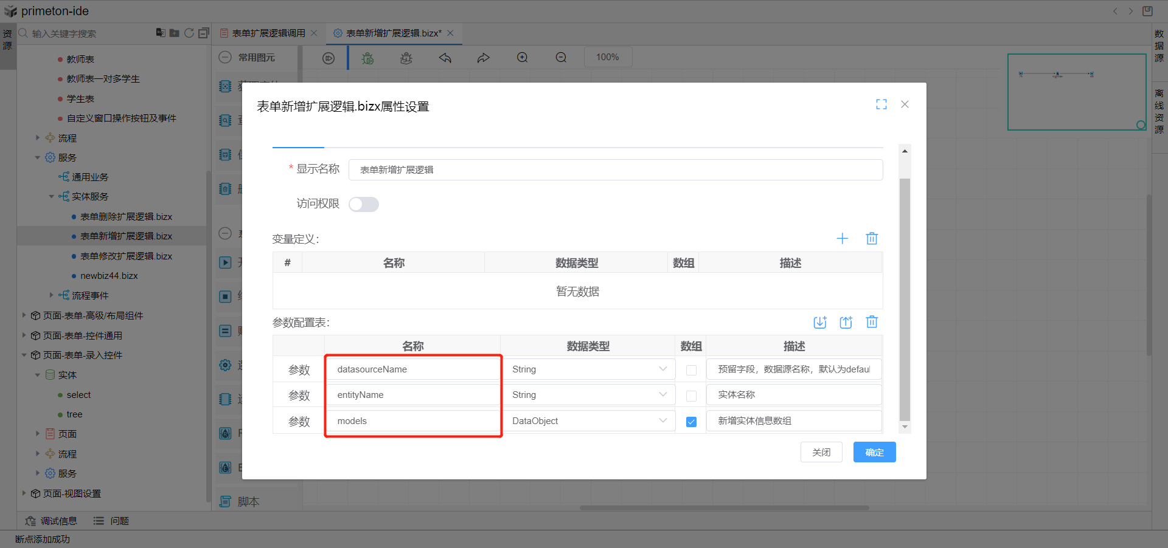
Task: Click the undo arrow in toolbar
Action: [445, 58]
